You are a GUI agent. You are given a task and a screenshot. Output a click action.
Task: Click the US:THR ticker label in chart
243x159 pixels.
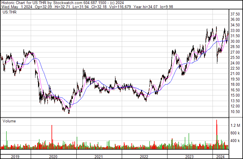pyautogui.click(x=9, y=12)
